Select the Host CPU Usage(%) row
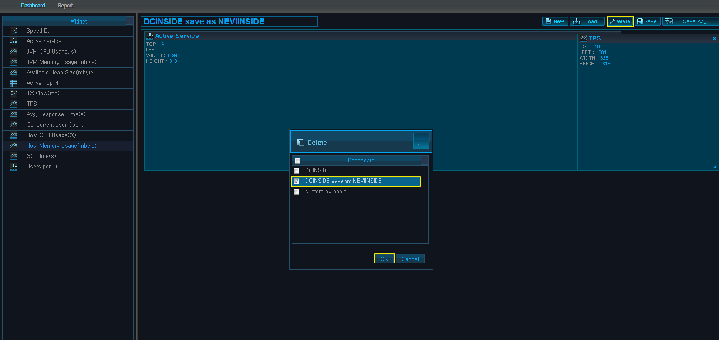 68,135
